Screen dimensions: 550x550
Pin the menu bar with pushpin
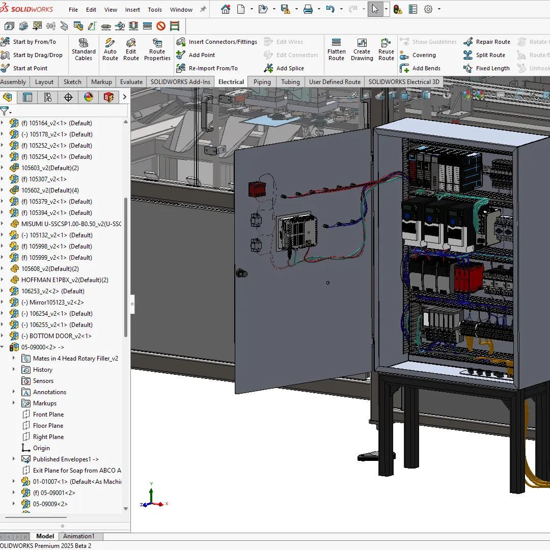pyautogui.click(x=203, y=9)
